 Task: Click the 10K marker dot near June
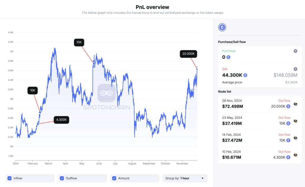94,64
